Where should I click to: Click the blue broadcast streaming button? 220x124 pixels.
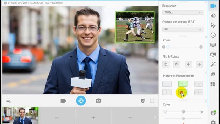point(81,101)
